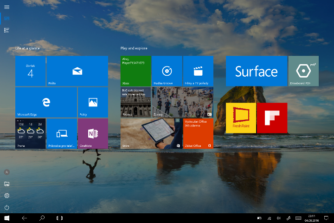
Task: Open the Praha weather tile
Action: coord(31,134)
